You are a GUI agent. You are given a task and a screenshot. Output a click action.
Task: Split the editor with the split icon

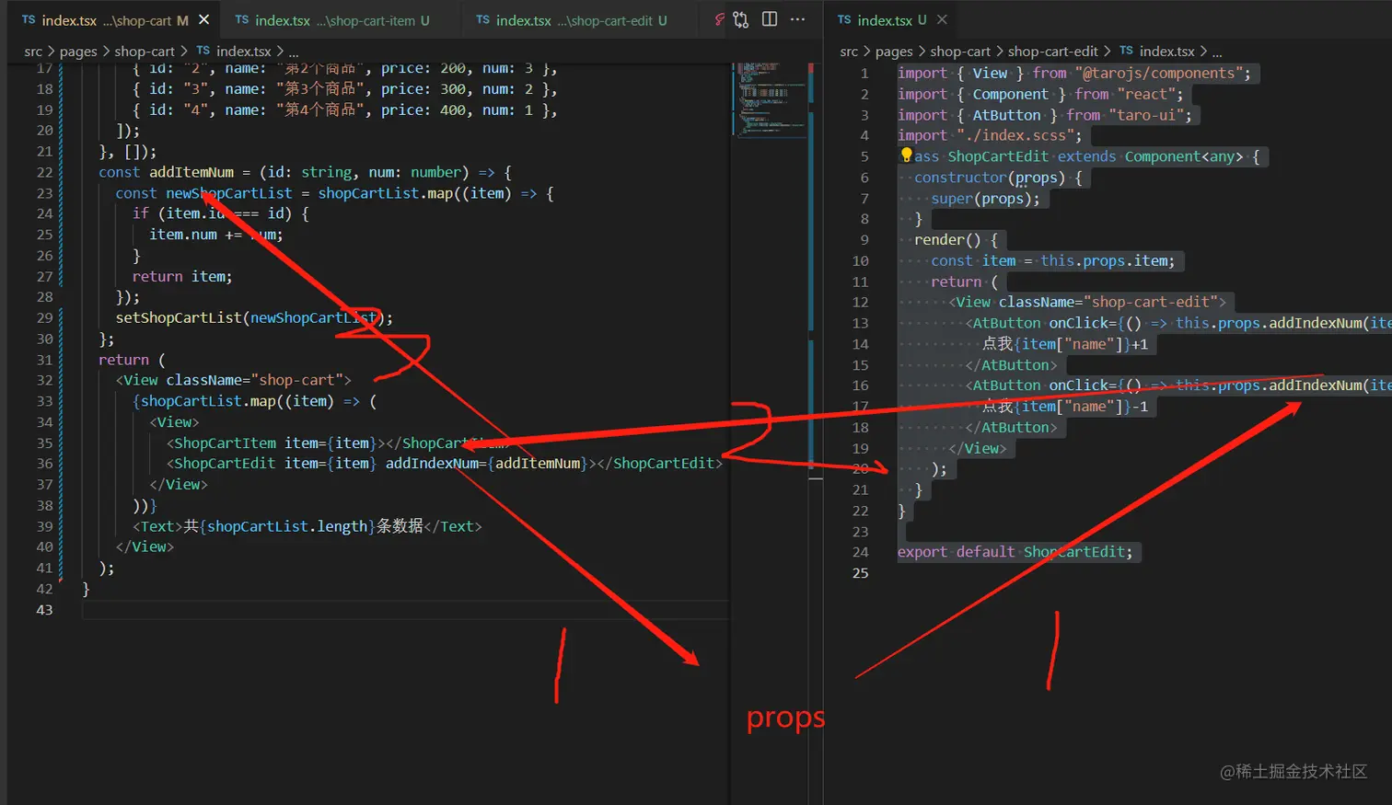pos(770,19)
